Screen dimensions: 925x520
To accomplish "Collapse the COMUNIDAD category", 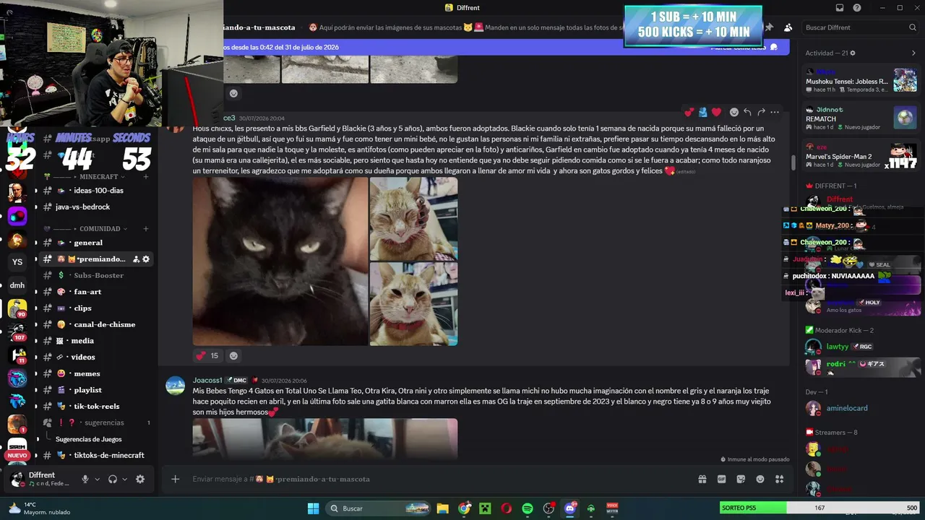I will point(100,229).
